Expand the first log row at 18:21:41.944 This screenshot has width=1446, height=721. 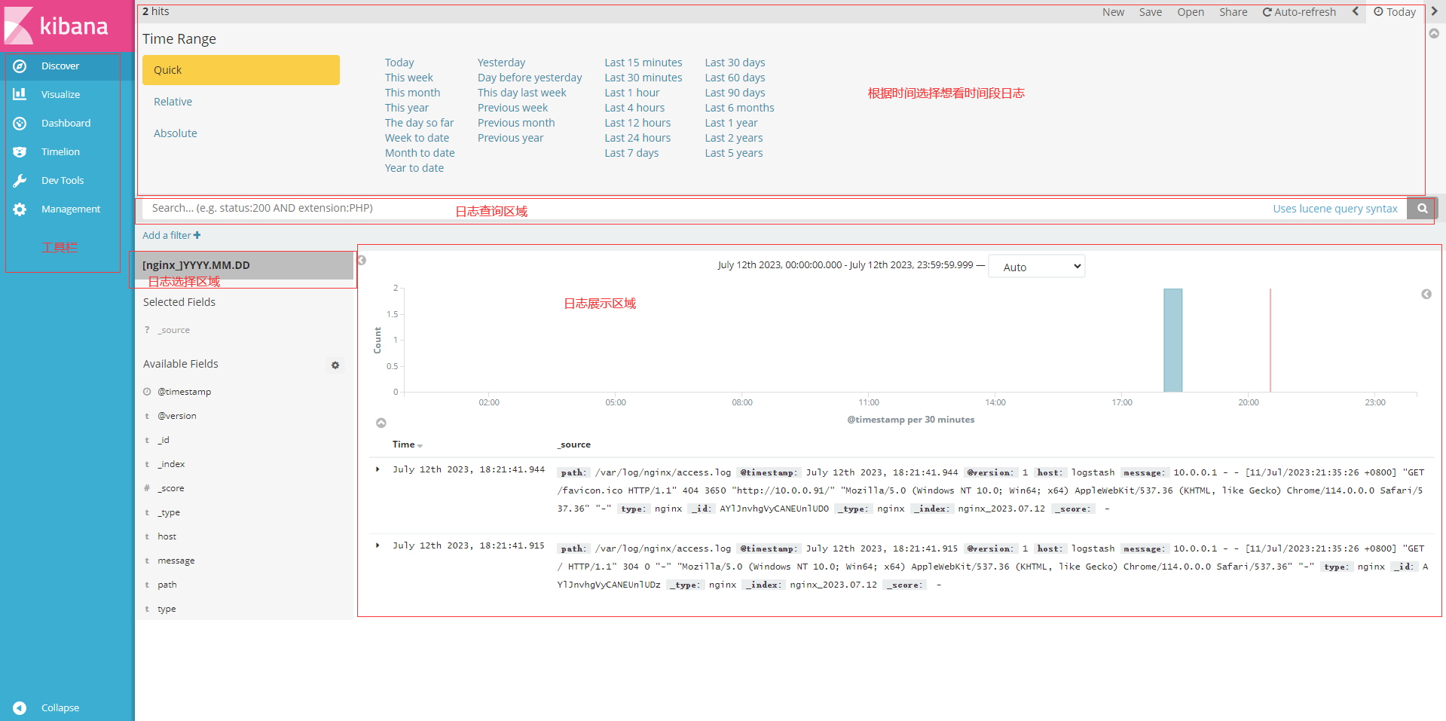tap(378, 469)
